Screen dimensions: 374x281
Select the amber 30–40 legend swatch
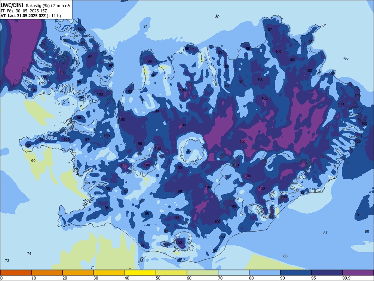[x=109, y=273]
